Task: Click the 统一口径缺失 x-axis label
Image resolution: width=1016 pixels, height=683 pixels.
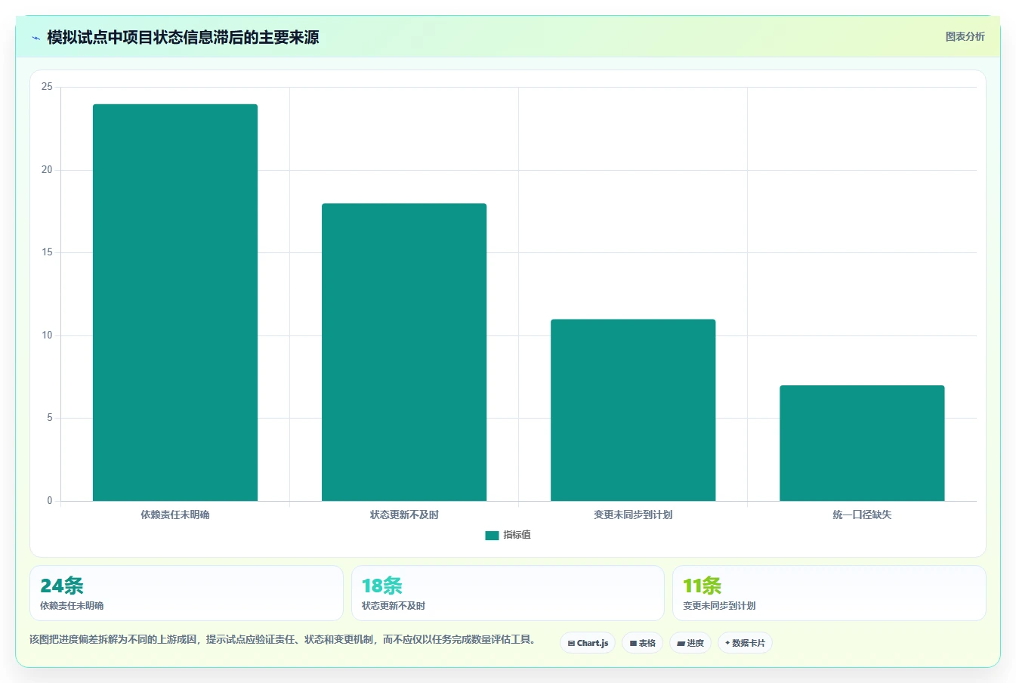Action: click(862, 515)
